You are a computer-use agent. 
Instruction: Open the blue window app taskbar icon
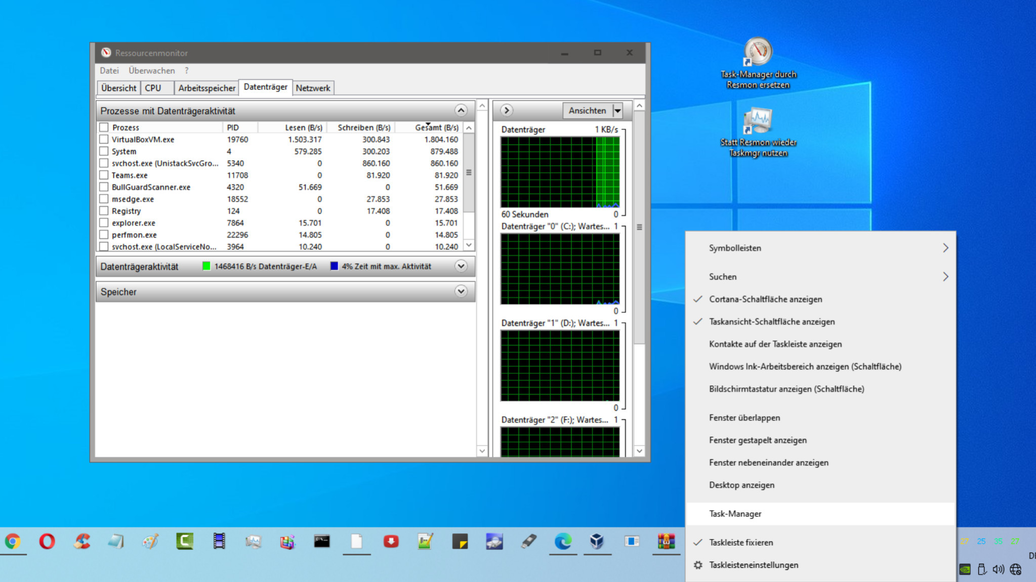click(x=632, y=542)
